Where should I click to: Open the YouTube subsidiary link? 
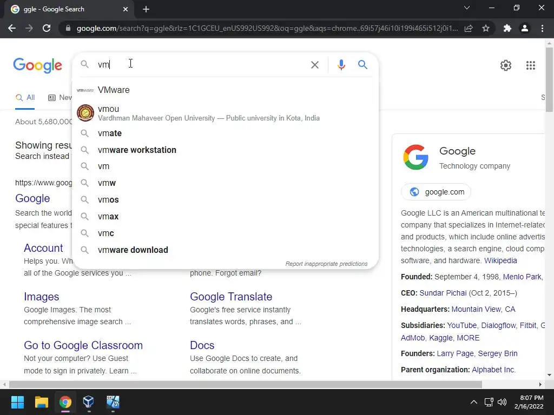pyautogui.click(x=461, y=325)
